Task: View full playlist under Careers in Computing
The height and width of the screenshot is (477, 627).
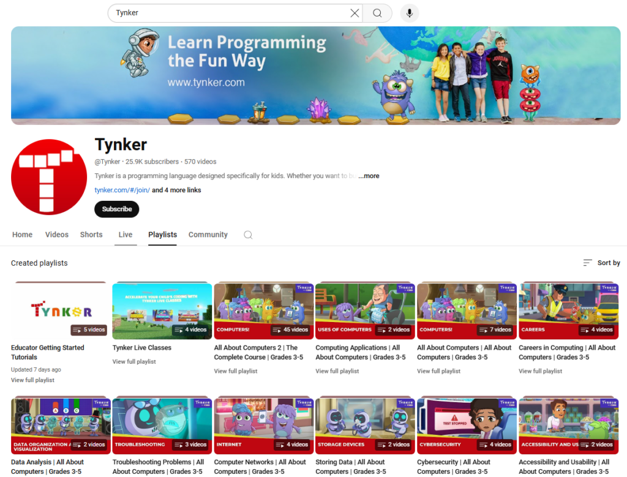Action: 541,372
